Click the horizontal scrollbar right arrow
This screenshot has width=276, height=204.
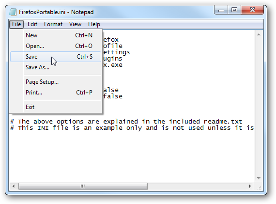point(250,186)
